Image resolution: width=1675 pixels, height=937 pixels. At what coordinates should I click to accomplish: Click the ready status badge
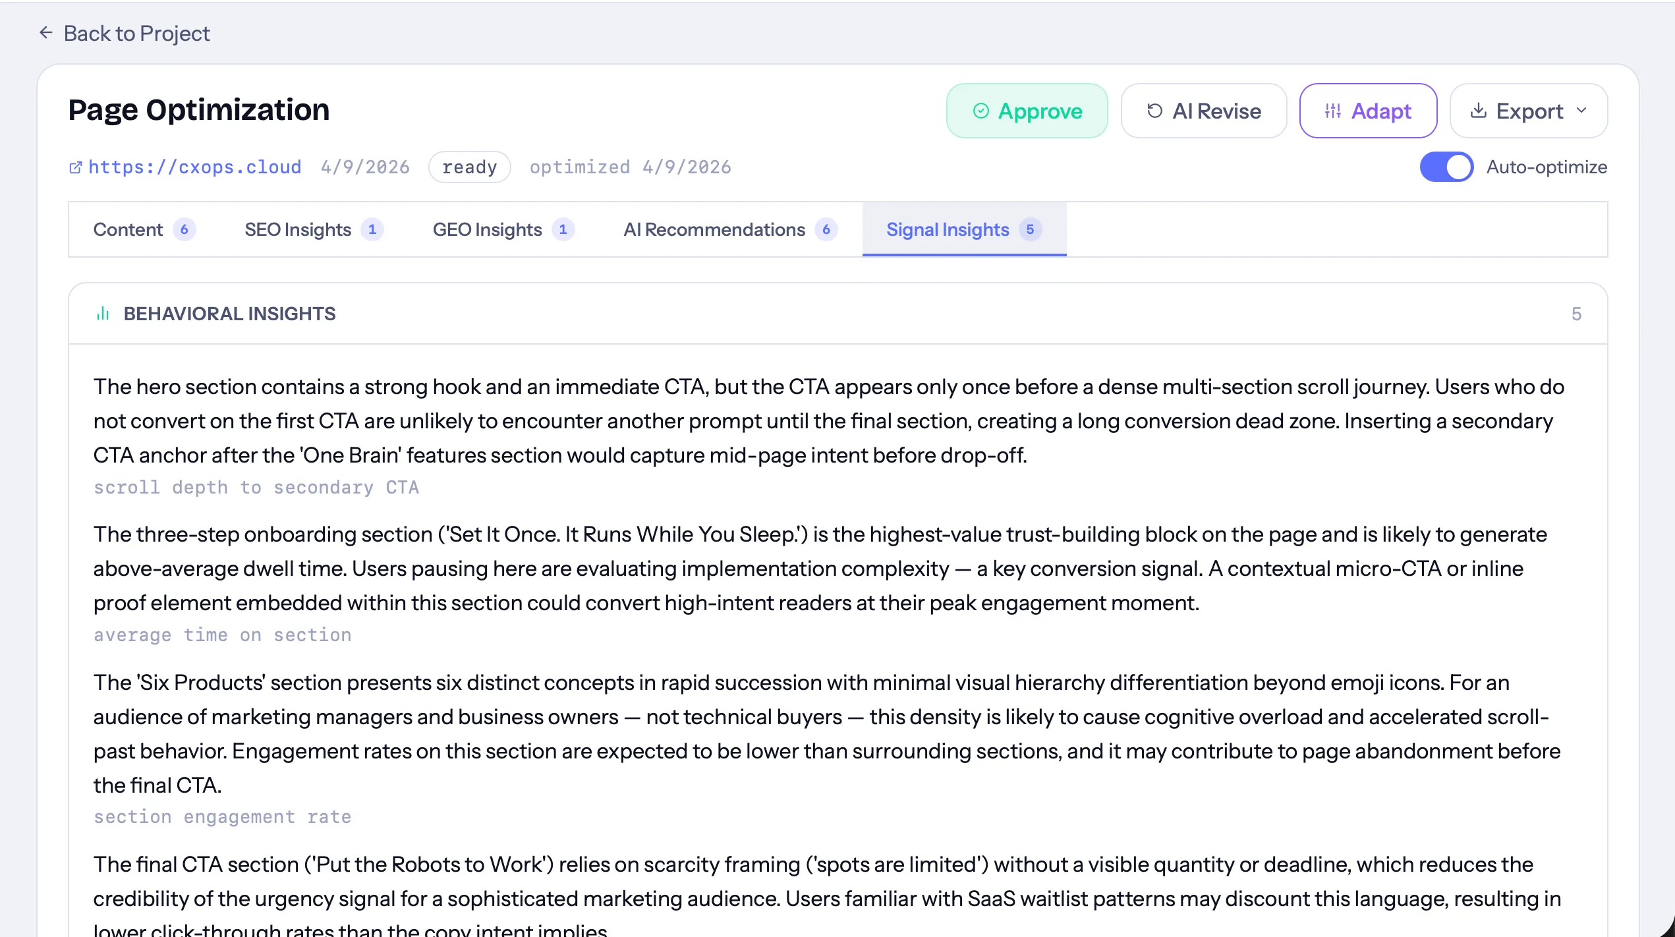[469, 167]
